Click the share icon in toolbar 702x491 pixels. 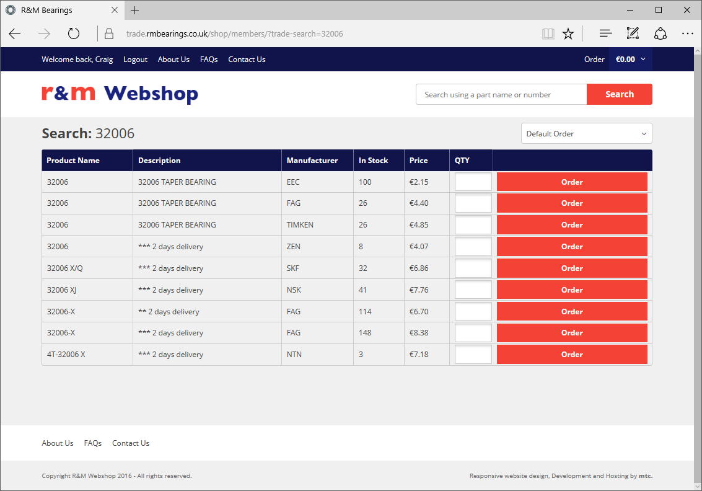[660, 33]
